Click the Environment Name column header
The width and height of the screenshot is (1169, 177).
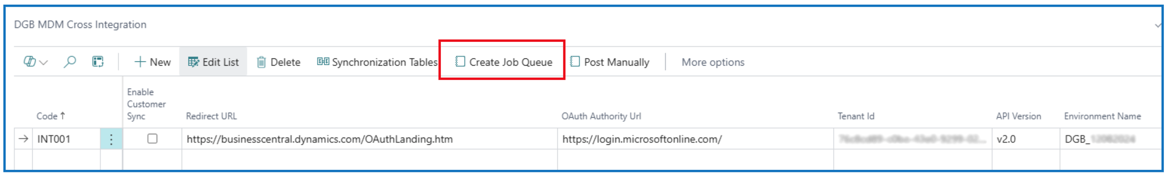[1102, 116]
